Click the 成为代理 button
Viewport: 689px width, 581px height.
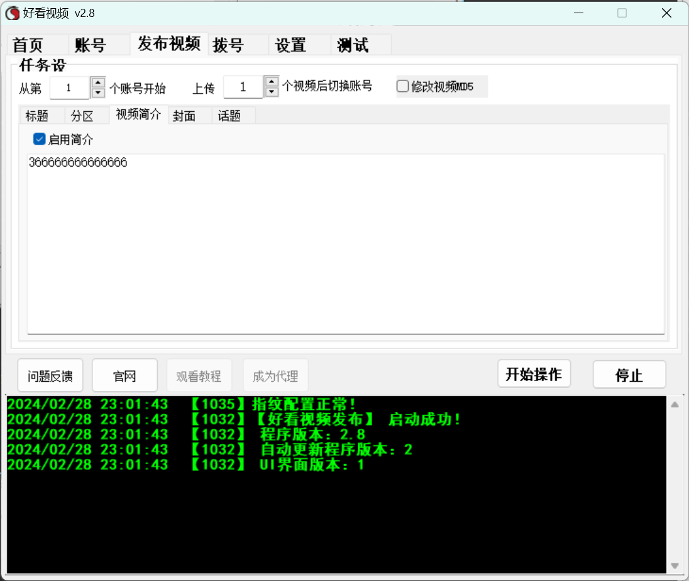point(275,376)
